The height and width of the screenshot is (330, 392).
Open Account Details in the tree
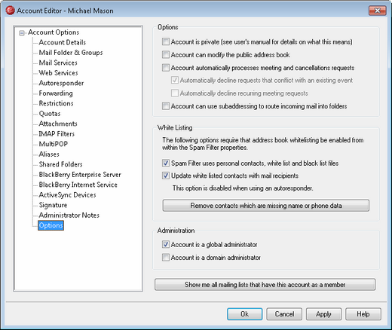pyautogui.click(x=63, y=42)
